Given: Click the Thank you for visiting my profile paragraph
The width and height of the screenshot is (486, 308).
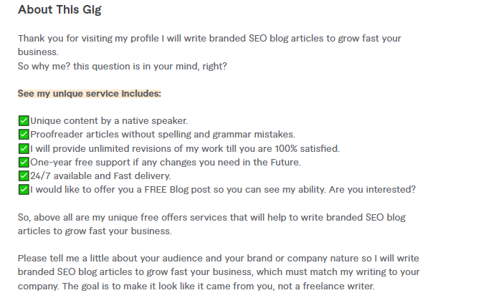Looking at the screenshot, I should point(209,45).
